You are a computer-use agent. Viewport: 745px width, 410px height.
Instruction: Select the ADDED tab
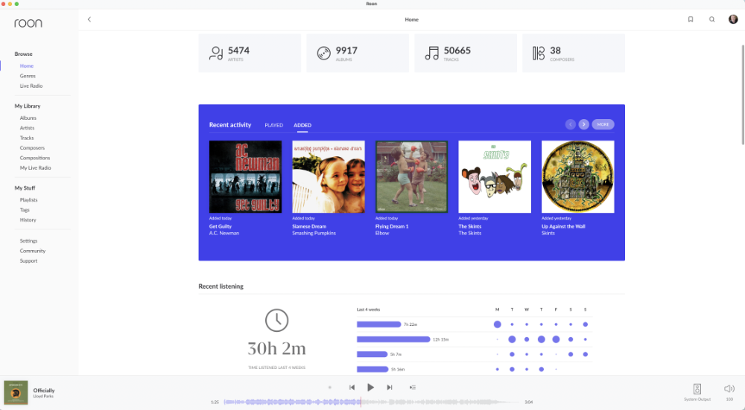(302, 125)
